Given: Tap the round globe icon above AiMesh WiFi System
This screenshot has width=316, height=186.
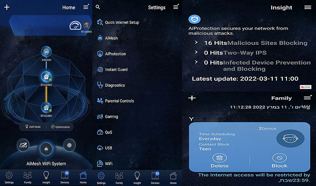Looking at the screenshot, I should (x=69, y=145).
